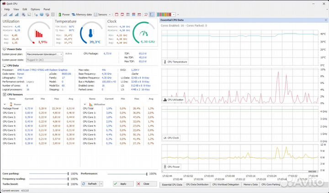Click the color theme palette swatch

[164, 15]
